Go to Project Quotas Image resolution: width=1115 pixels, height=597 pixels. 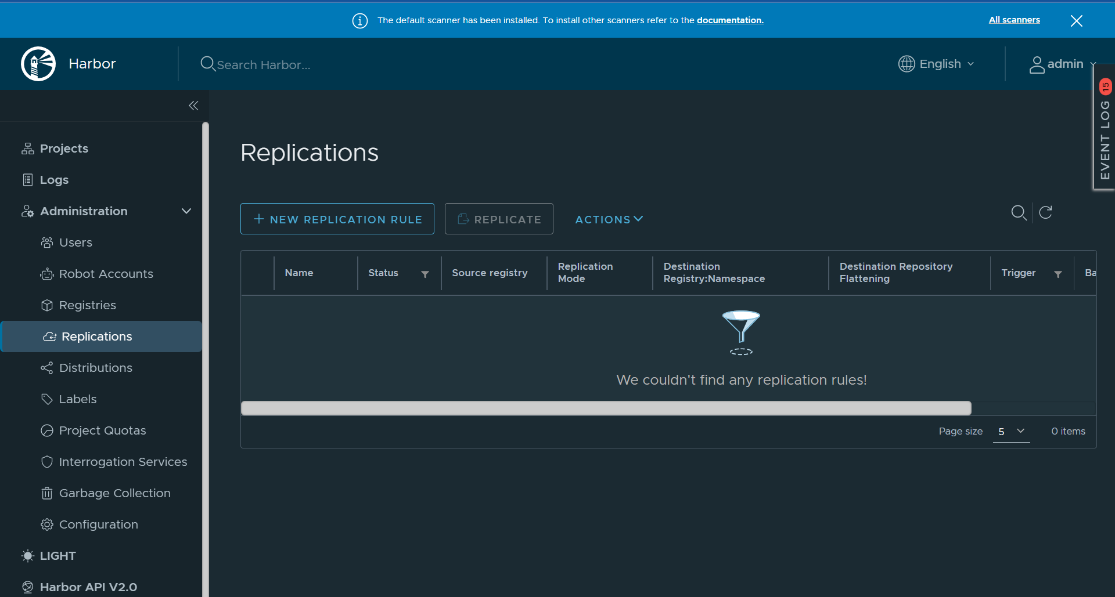point(103,430)
